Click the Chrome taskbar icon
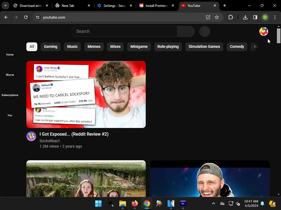This screenshot has width=281, height=210. pyautogui.click(x=147, y=203)
